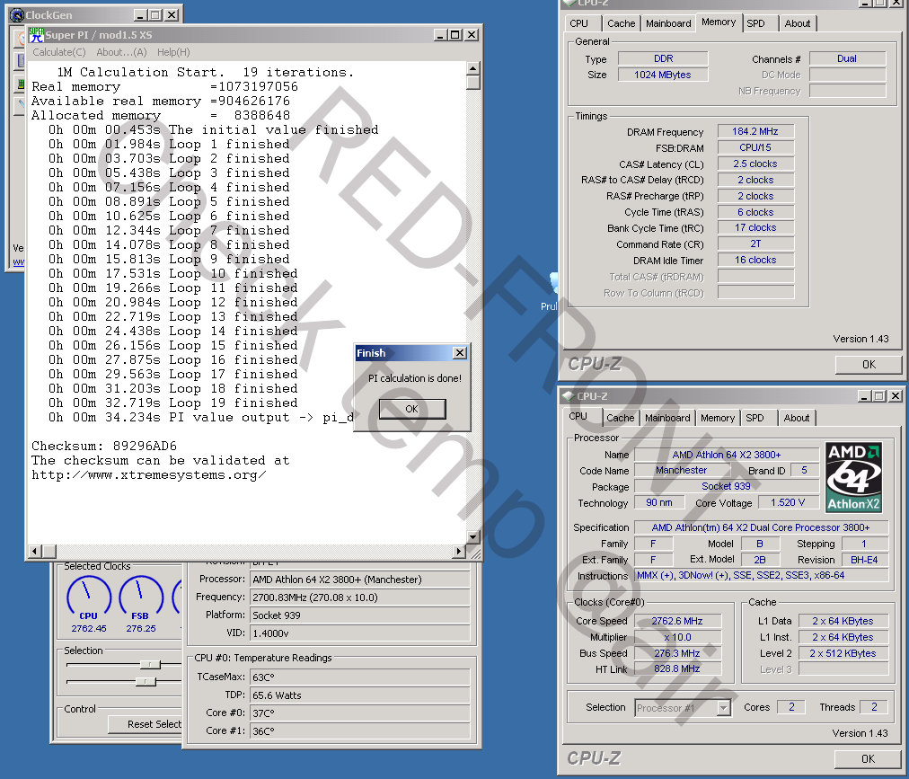Click the CPU clock gauge in ClockGen
Image resolution: width=909 pixels, height=779 pixels.
[89, 597]
